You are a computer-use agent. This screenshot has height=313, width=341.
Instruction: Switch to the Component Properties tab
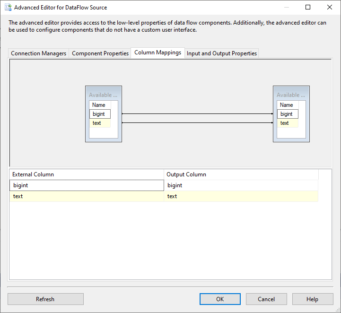[x=100, y=53]
